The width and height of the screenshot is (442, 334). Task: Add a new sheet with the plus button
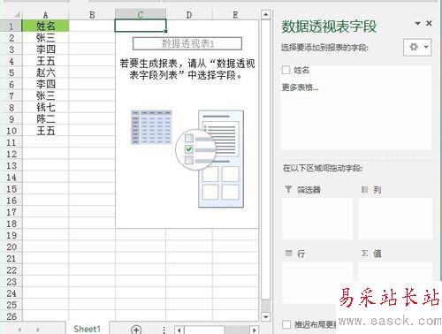click(x=136, y=330)
